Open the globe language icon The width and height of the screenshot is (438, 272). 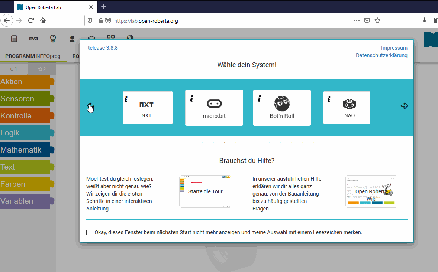pyautogui.click(x=130, y=37)
